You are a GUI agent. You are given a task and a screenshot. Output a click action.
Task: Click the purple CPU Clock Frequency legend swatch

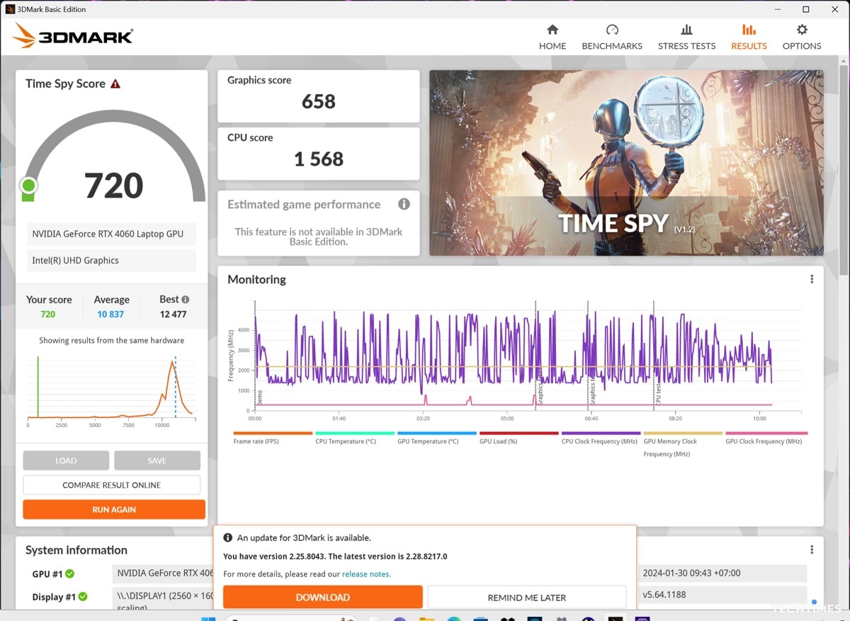point(601,433)
